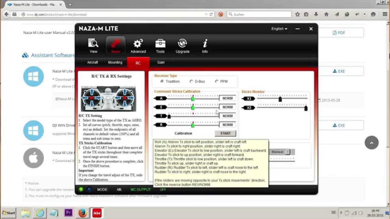Click the paper-plane send icon in toolbar
Image resolution: width=390 pixels, height=219 pixels.
click(337, 14)
